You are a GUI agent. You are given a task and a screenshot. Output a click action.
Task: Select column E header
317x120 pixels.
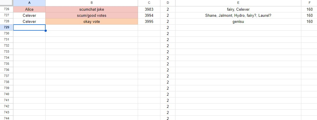pyautogui.click(x=238, y=3)
